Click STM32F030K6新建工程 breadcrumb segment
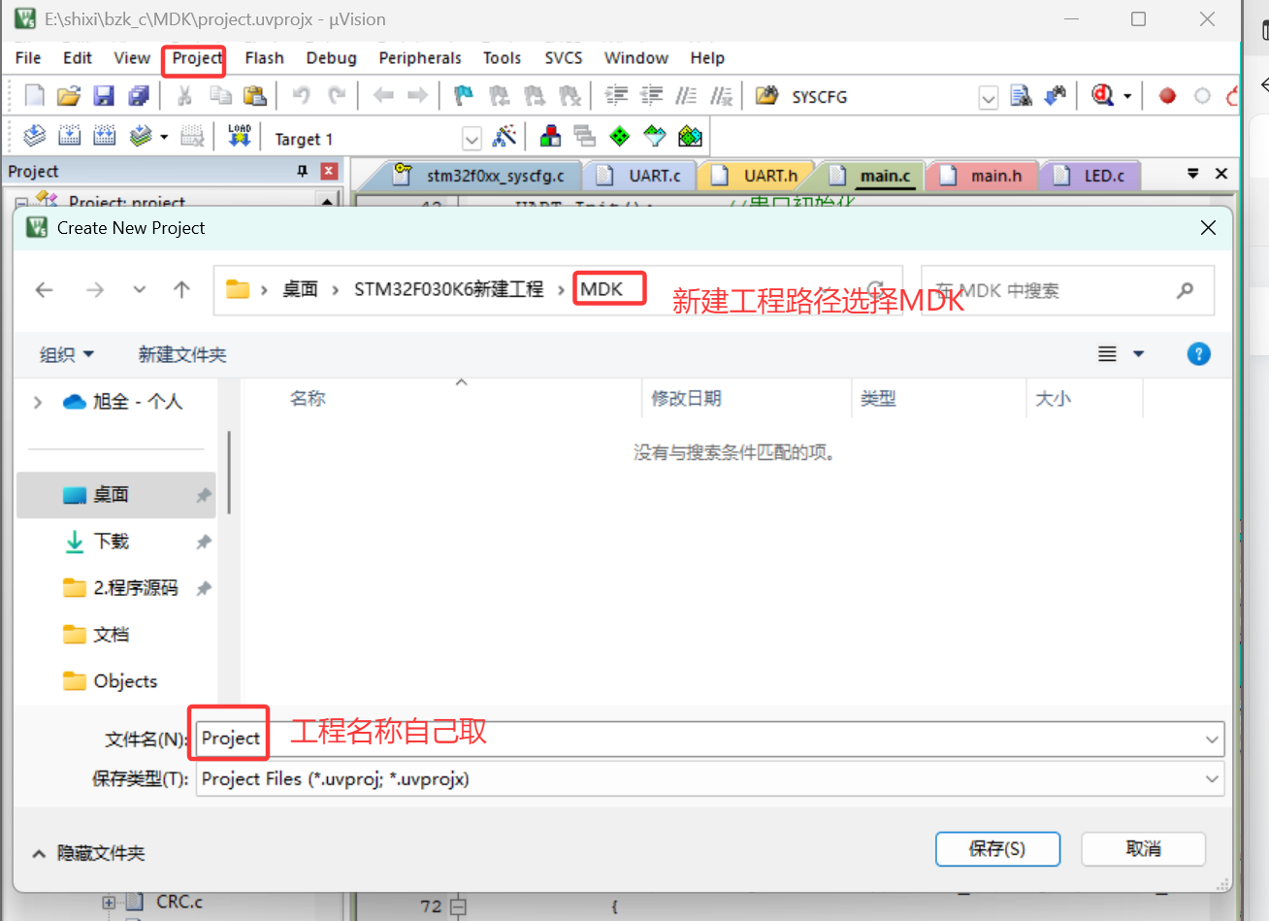Image resolution: width=1269 pixels, height=921 pixels. pos(448,289)
